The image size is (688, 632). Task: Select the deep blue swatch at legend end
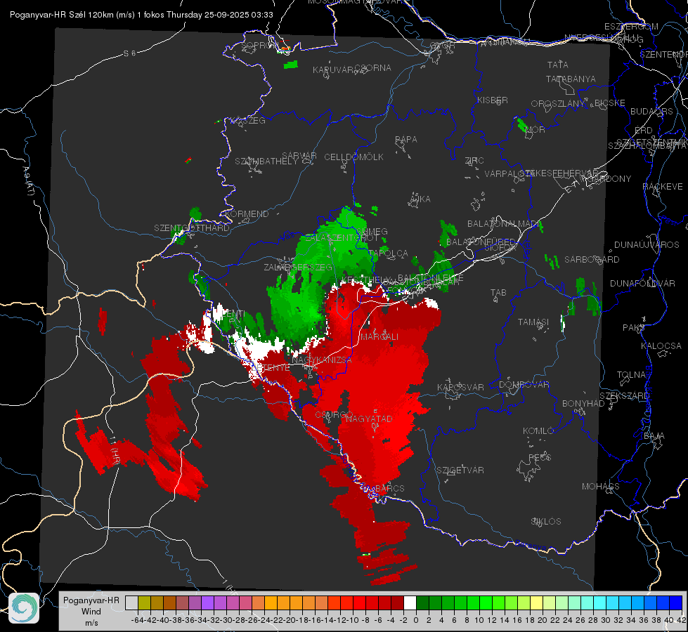click(x=676, y=603)
